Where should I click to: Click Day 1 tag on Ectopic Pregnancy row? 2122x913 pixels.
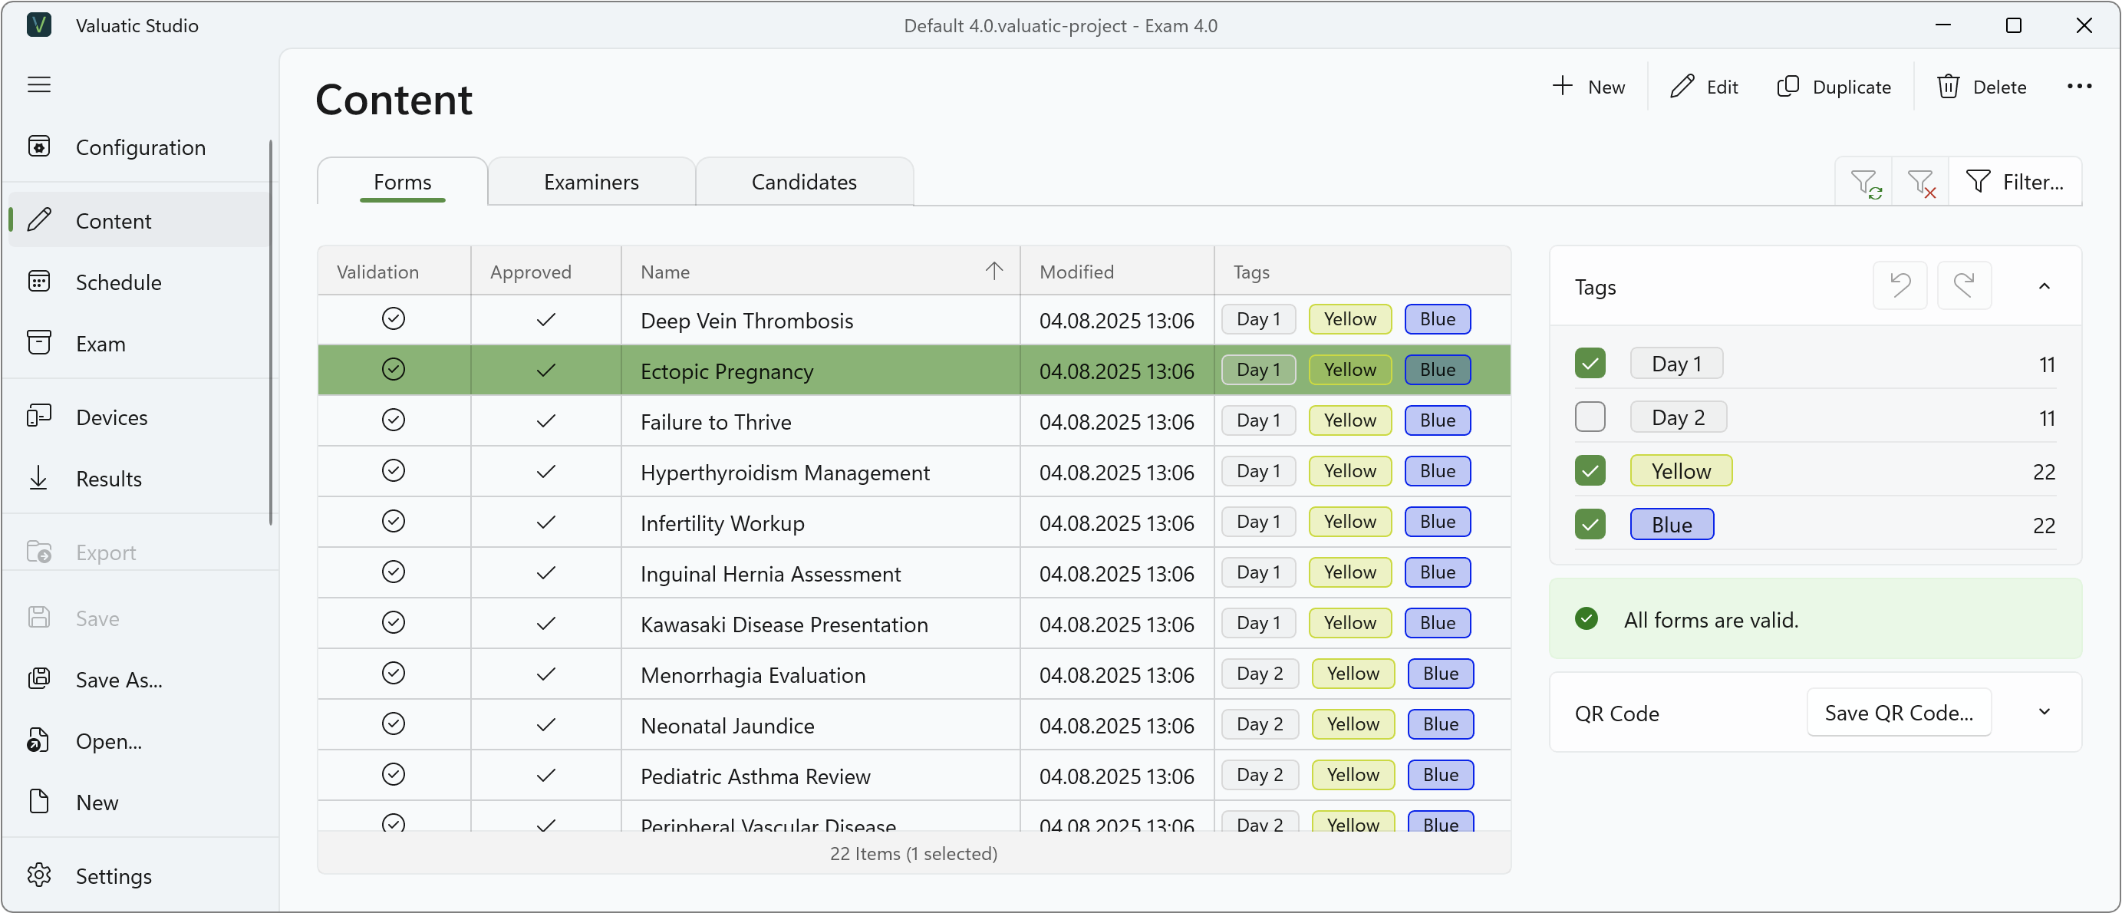pyautogui.click(x=1258, y=369)
